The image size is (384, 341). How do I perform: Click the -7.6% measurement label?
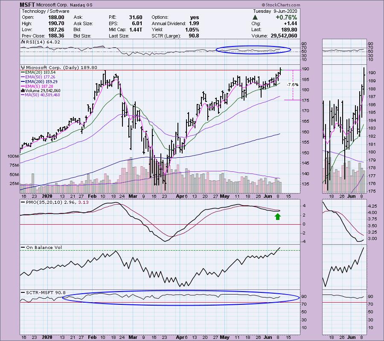coord(293,85)
